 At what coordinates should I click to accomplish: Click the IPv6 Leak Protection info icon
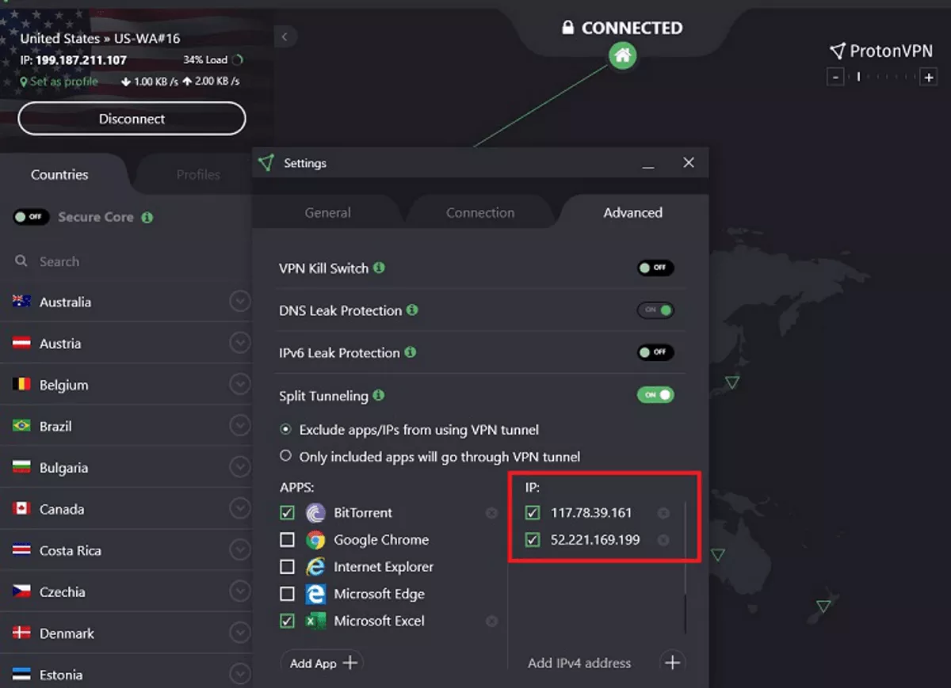tap(410, 352)
